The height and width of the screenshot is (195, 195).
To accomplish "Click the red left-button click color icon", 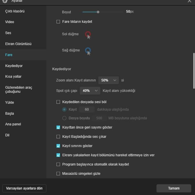I will pos(88,35).
